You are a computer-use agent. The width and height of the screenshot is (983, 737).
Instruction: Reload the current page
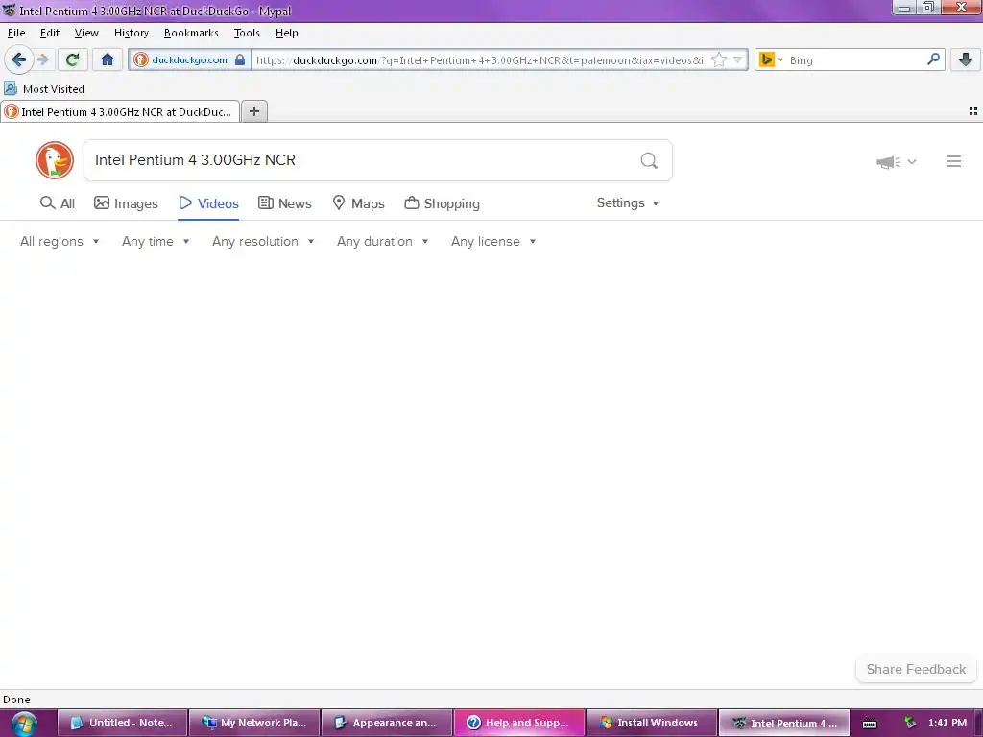pyautogui.click(x=72, y=60)
